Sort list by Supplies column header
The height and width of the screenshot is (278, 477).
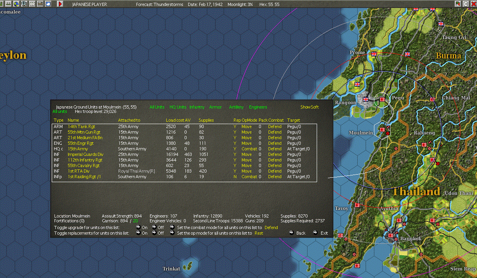point(206,120)
